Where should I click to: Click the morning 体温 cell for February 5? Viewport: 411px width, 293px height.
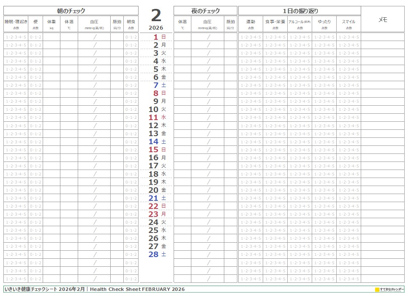click(69, 69)
